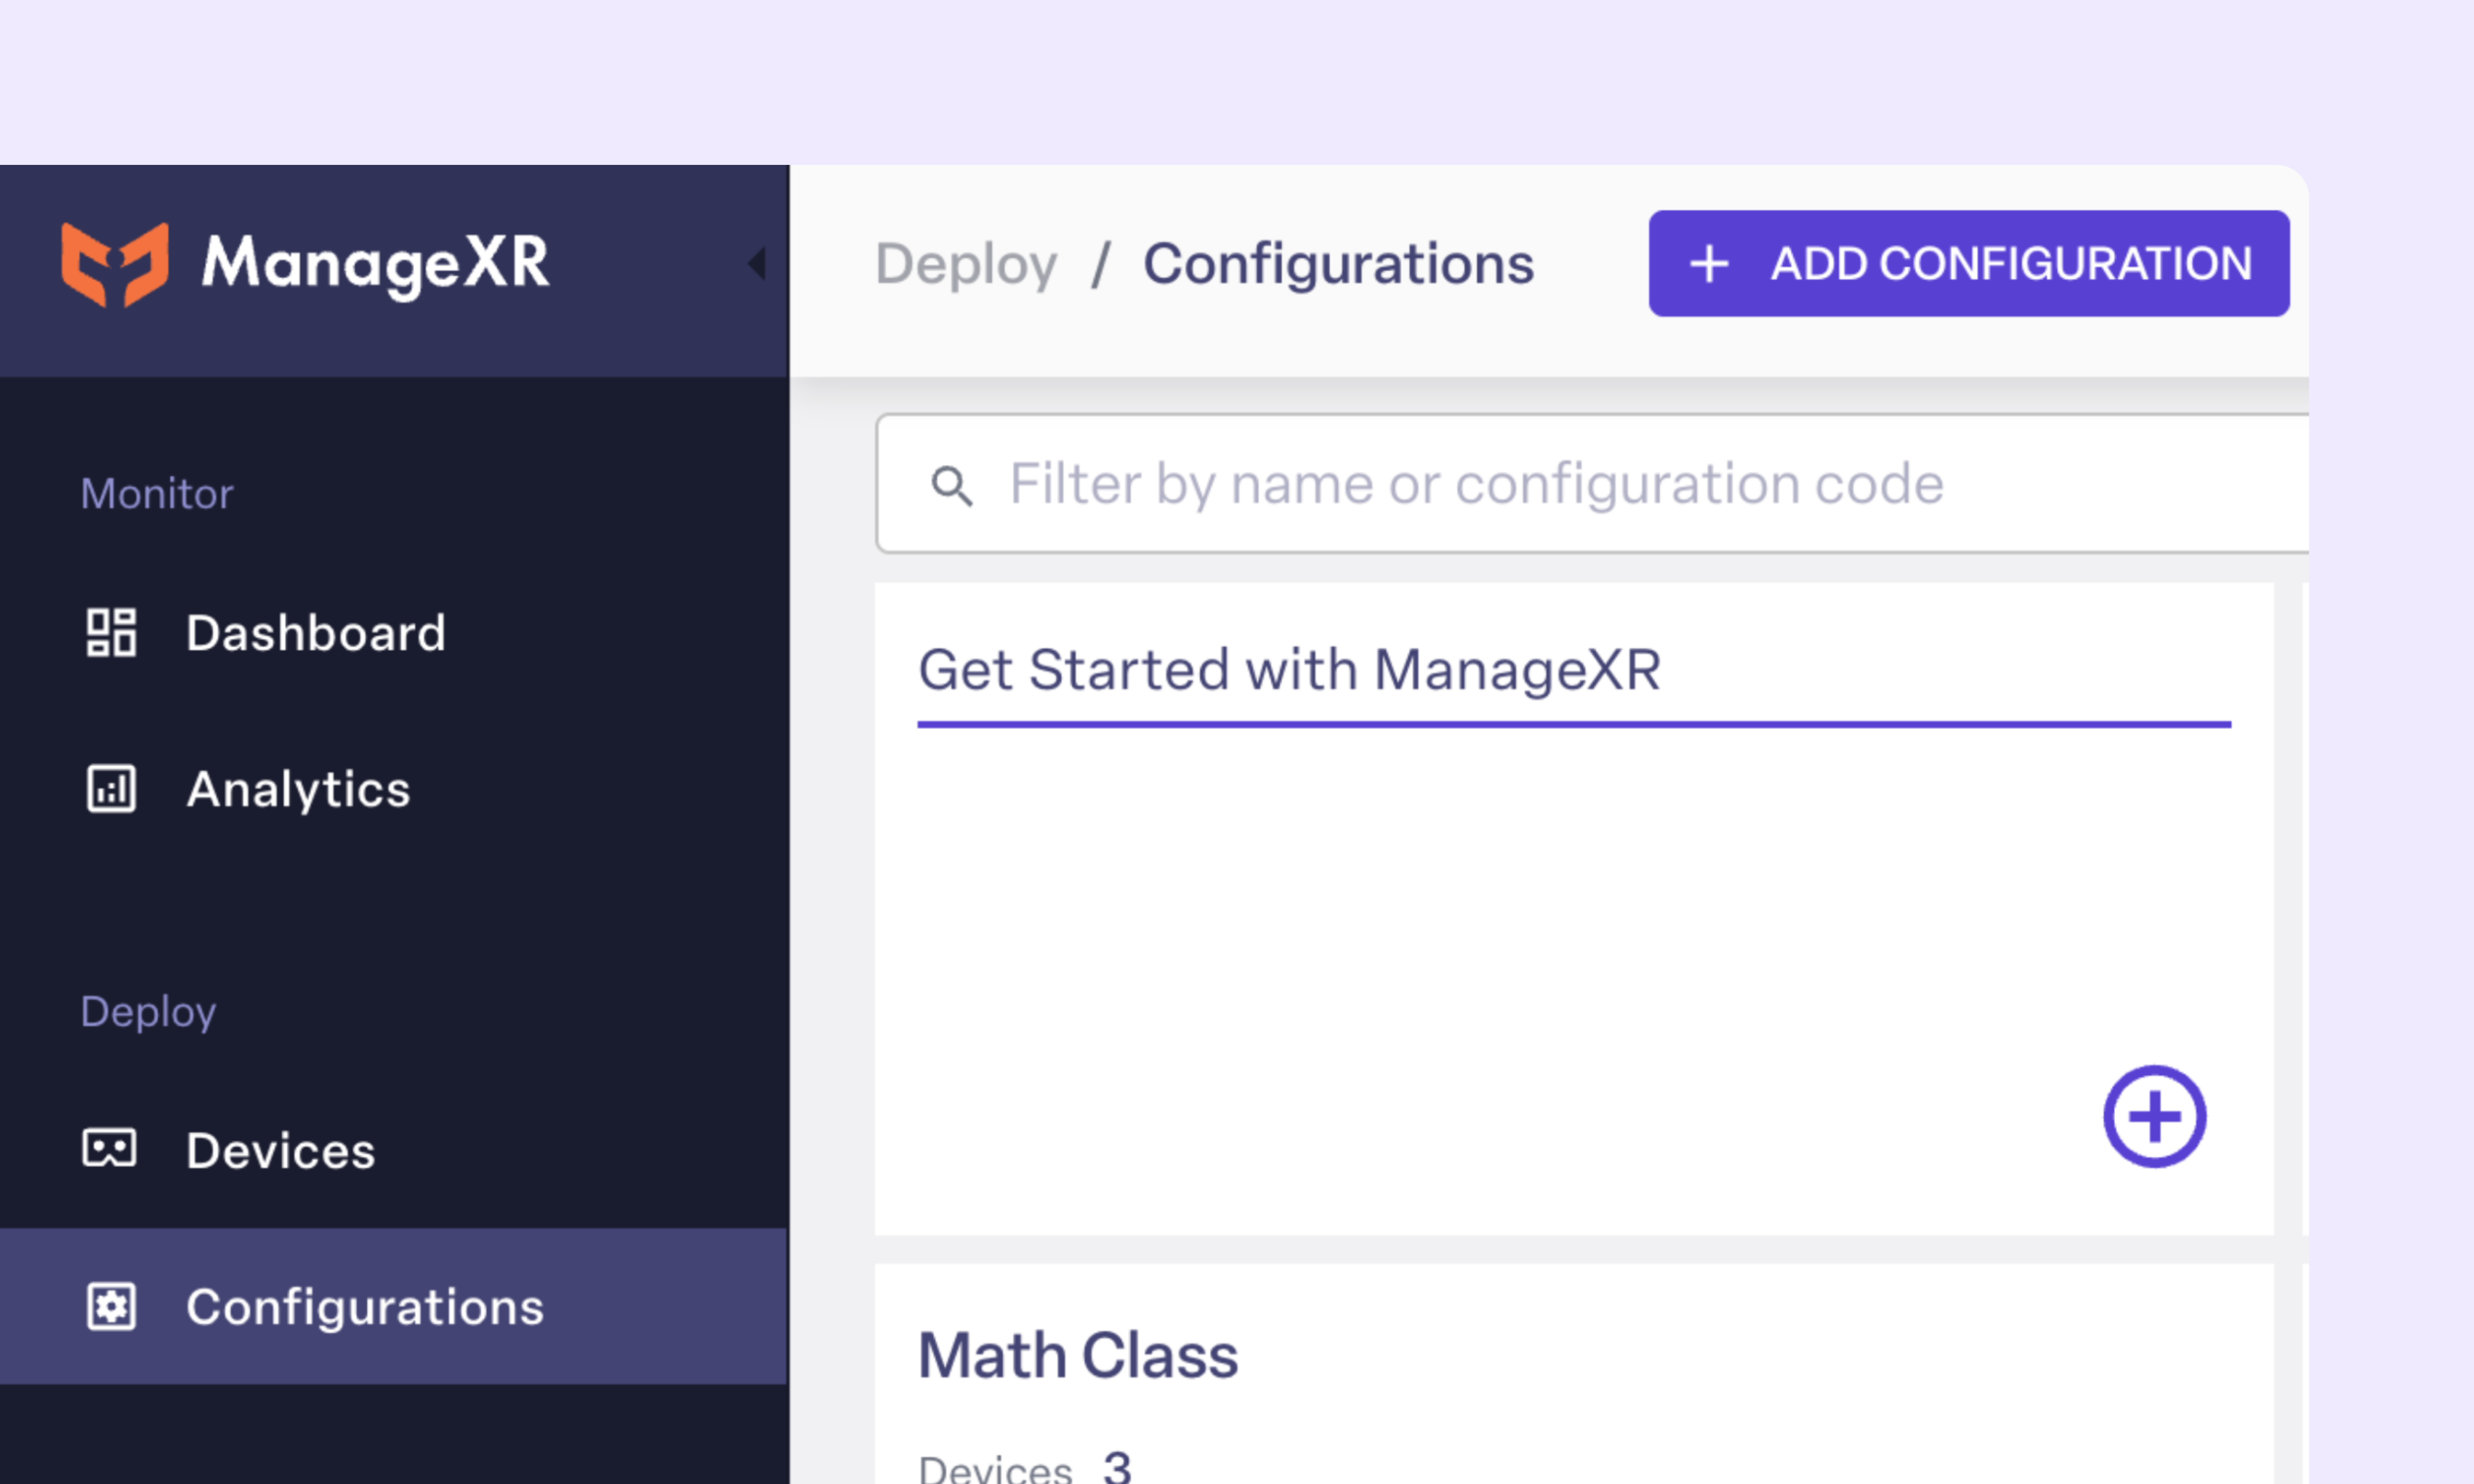Collapse the sidebar with the arrow

pyautogui.click(x=758, y=264)
